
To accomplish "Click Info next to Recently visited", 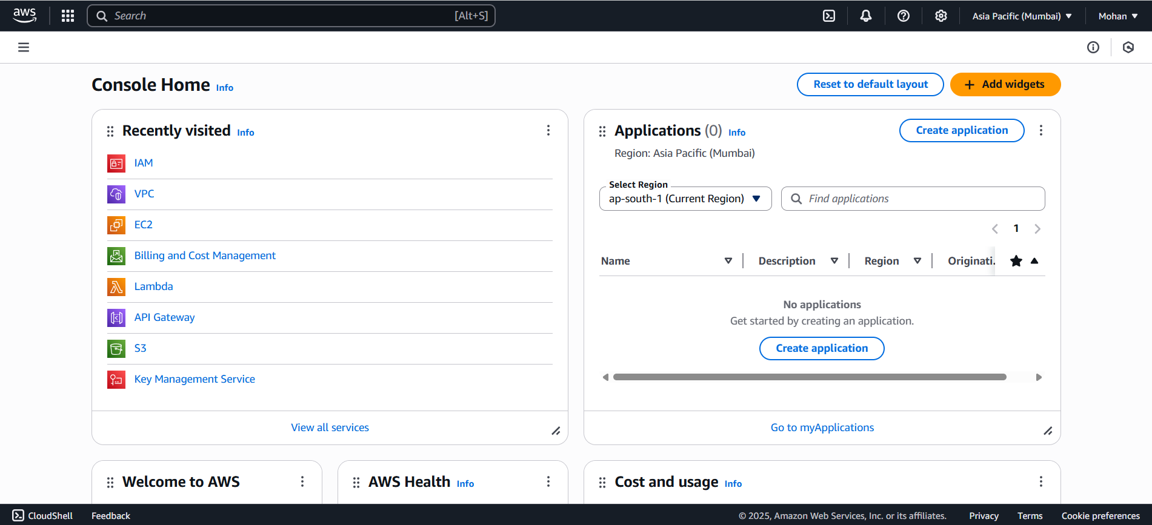I will 245,133.
